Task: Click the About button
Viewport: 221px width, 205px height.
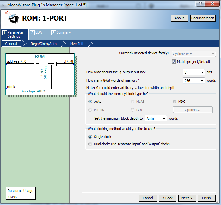Action: [x=179, y=18]
